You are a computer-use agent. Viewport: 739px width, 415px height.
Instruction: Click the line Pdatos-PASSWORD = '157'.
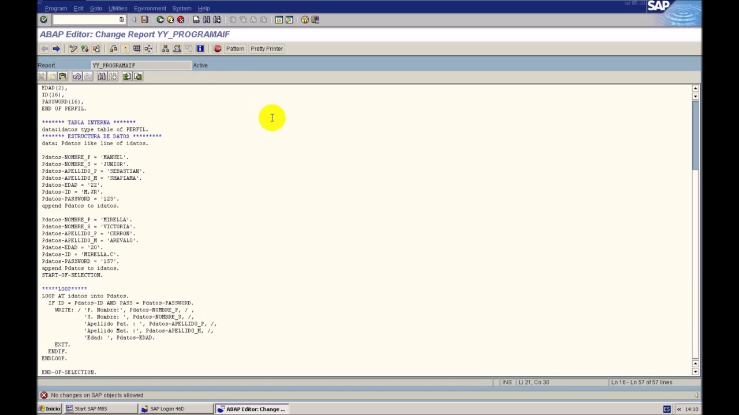pos(80,261)
